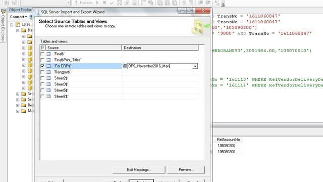Click the Cancel Executing Query stop icon
The height and width of the screenshot is (182, 323).
point(104,3)
